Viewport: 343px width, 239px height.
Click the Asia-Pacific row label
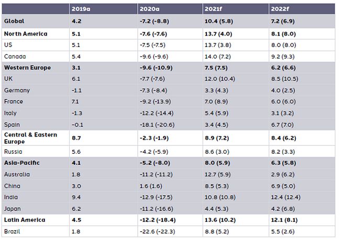pyautogui.click(x=22, y=163)
